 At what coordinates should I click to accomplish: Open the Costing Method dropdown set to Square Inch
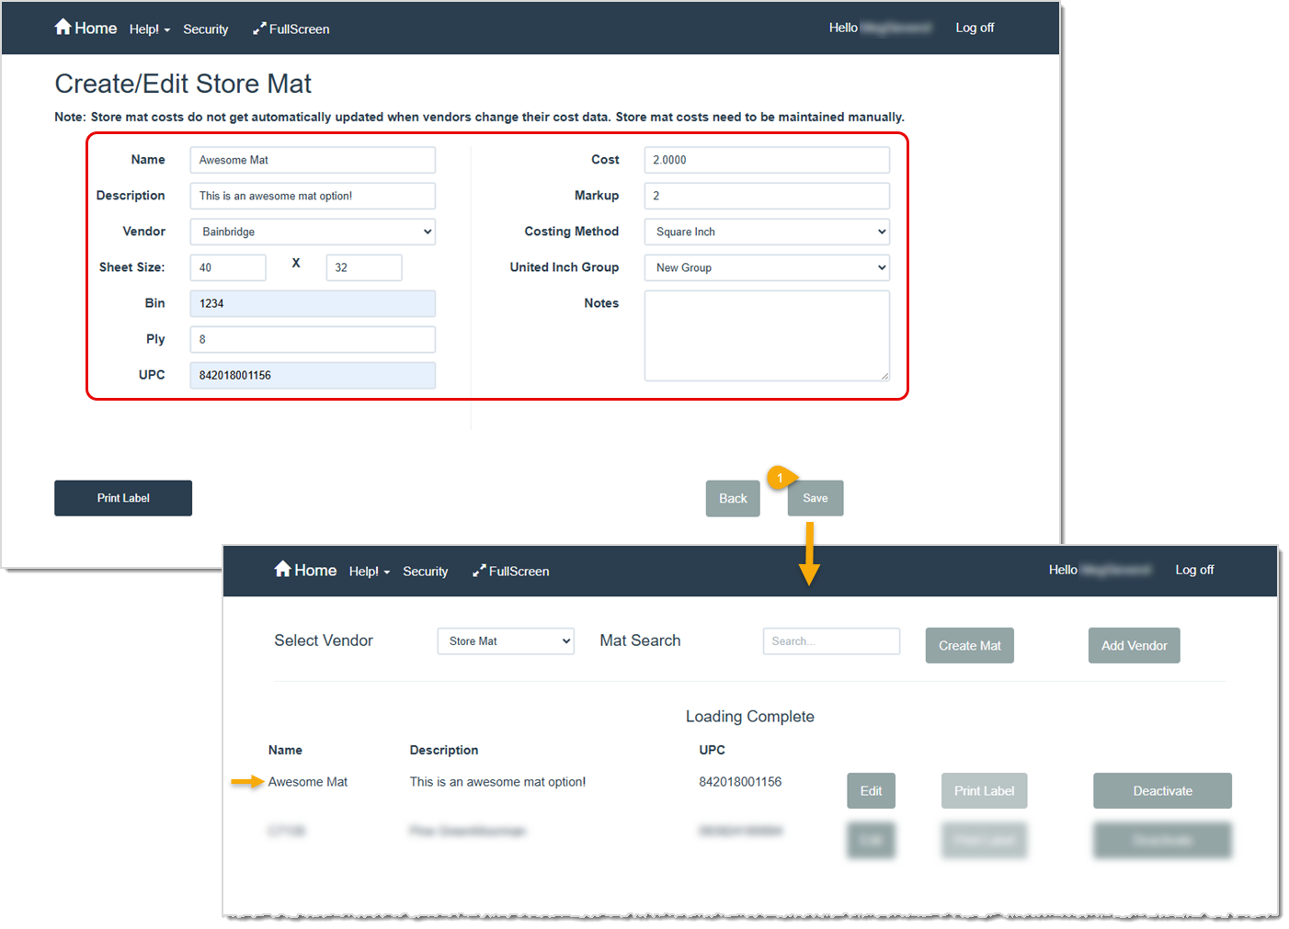tap(766, 232)
